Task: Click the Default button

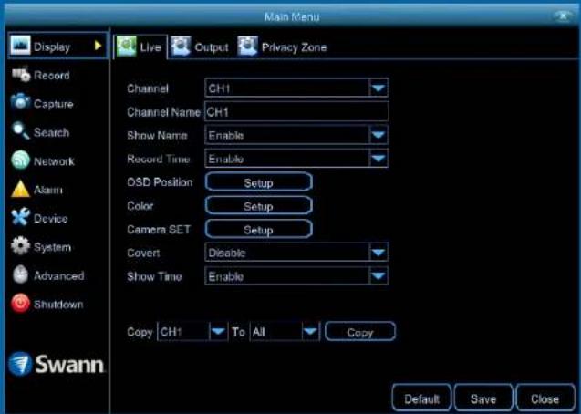Action: [421, 398]
